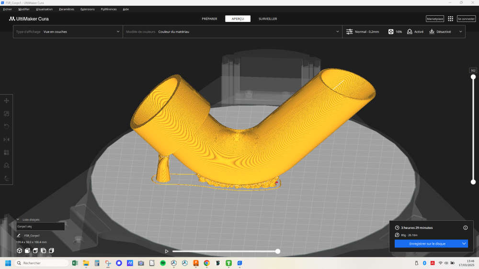This screenshot has height=269, width=479.
Task: Click the print time info icon
Action: click(465, 227)
